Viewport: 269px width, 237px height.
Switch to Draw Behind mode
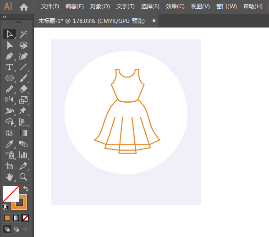pos(16,229)
